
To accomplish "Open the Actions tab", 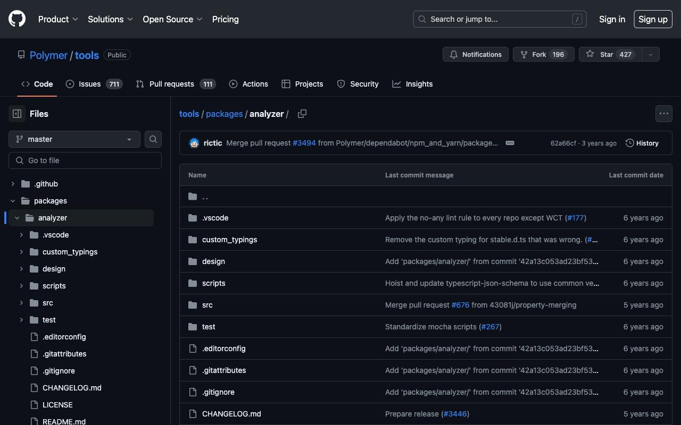I will [x=248, y=84].
